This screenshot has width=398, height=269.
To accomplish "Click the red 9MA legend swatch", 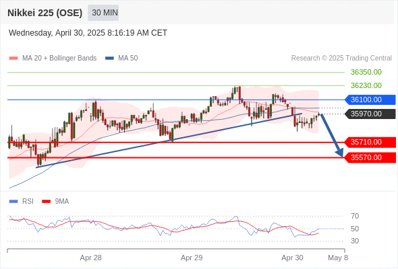I will point(46,202).
